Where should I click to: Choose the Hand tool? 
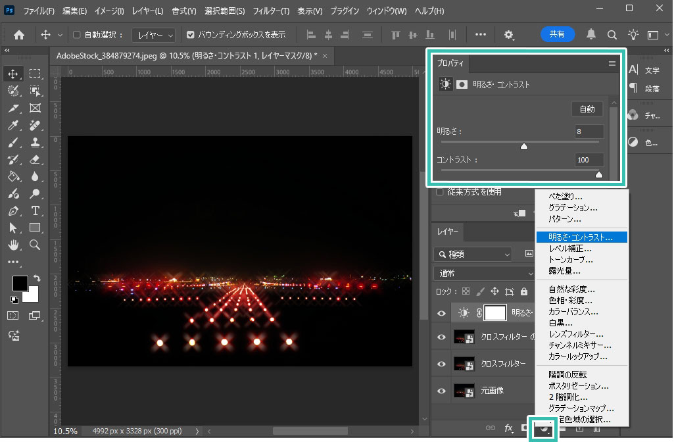[x=13, y=245]
